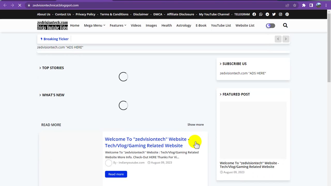This screenshot has height=186, width=331.
Task: Click Show more beside READ MORE
Action: [195, 125]
